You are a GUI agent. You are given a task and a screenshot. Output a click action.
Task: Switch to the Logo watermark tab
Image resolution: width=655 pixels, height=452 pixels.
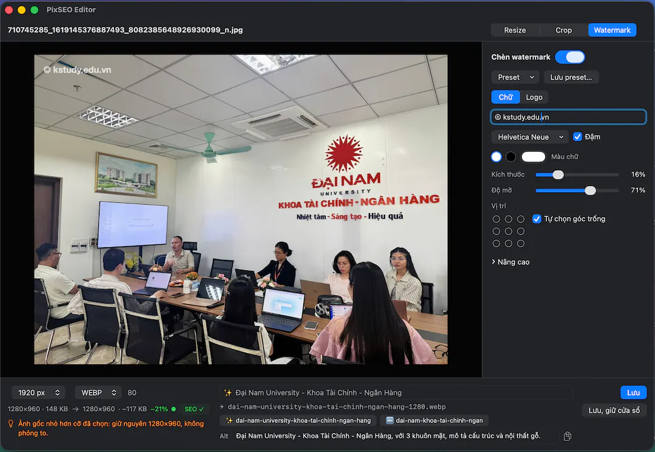point(534,97)
